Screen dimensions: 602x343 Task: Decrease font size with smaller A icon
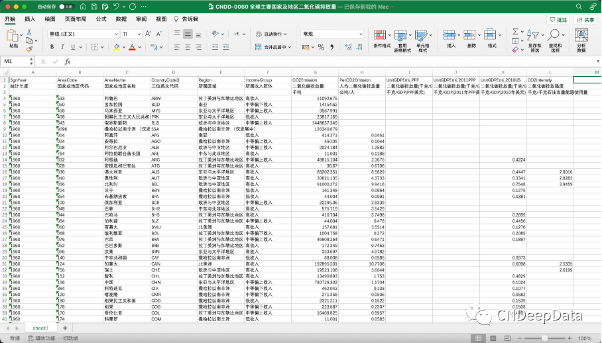(159, 34)
